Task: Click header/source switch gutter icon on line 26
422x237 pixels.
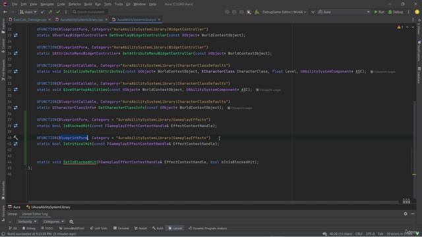Action: pyautogui.click(x=16, y=53)
